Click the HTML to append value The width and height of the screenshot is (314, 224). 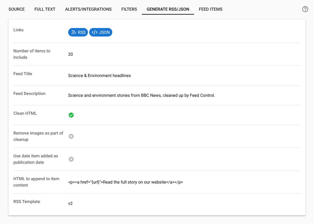point(126,182)
